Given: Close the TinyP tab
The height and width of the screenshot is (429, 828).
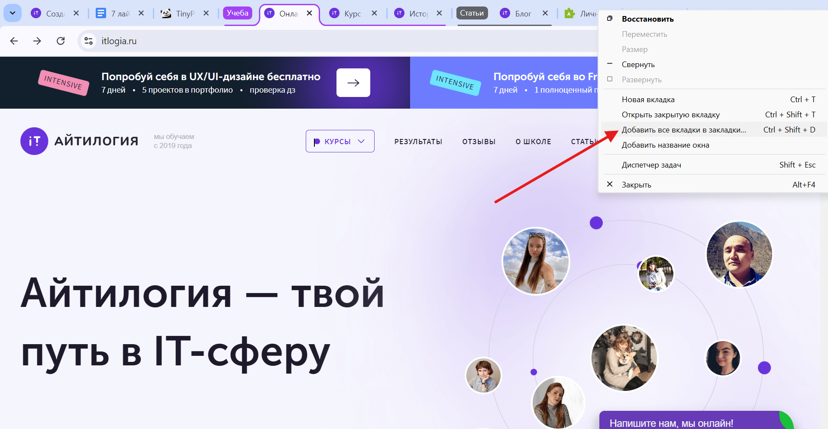Looking at the screenshot, I should (206, 13).
